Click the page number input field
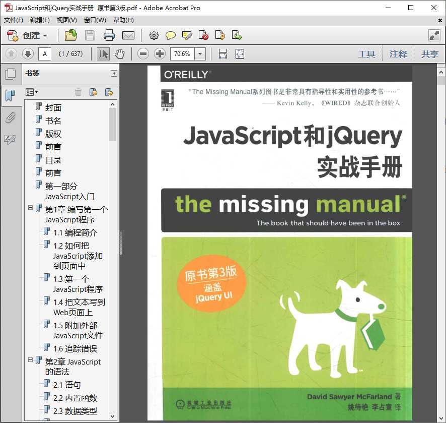 45,54
